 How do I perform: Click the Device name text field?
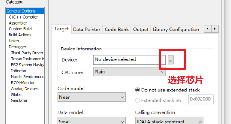129,60
